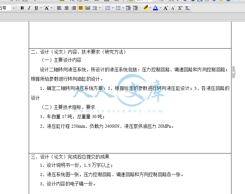Image resolution: width=245 pixels, height=194 pixels.
Task: Shrink the font size
Action: pyautogui.click(x=173, y=8)
